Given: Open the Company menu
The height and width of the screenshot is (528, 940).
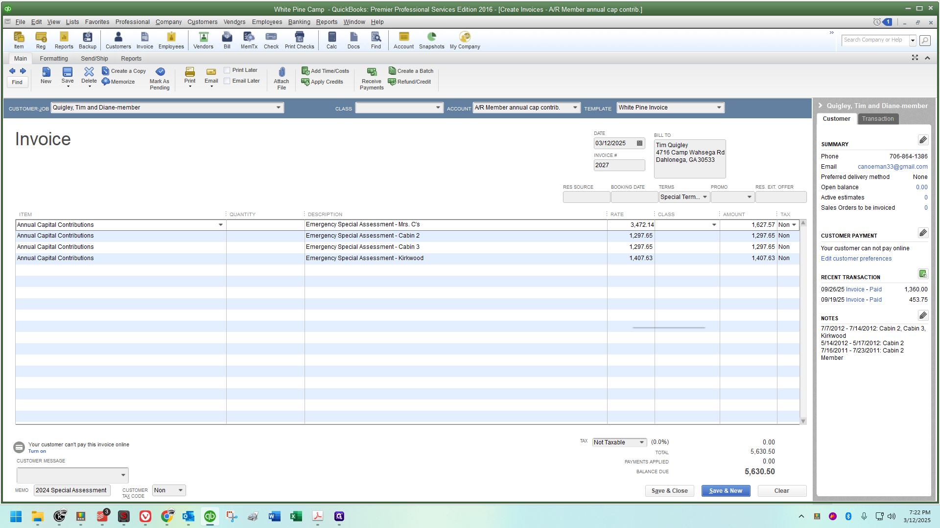Looking at the screenshot, I should tap(168, 22).
